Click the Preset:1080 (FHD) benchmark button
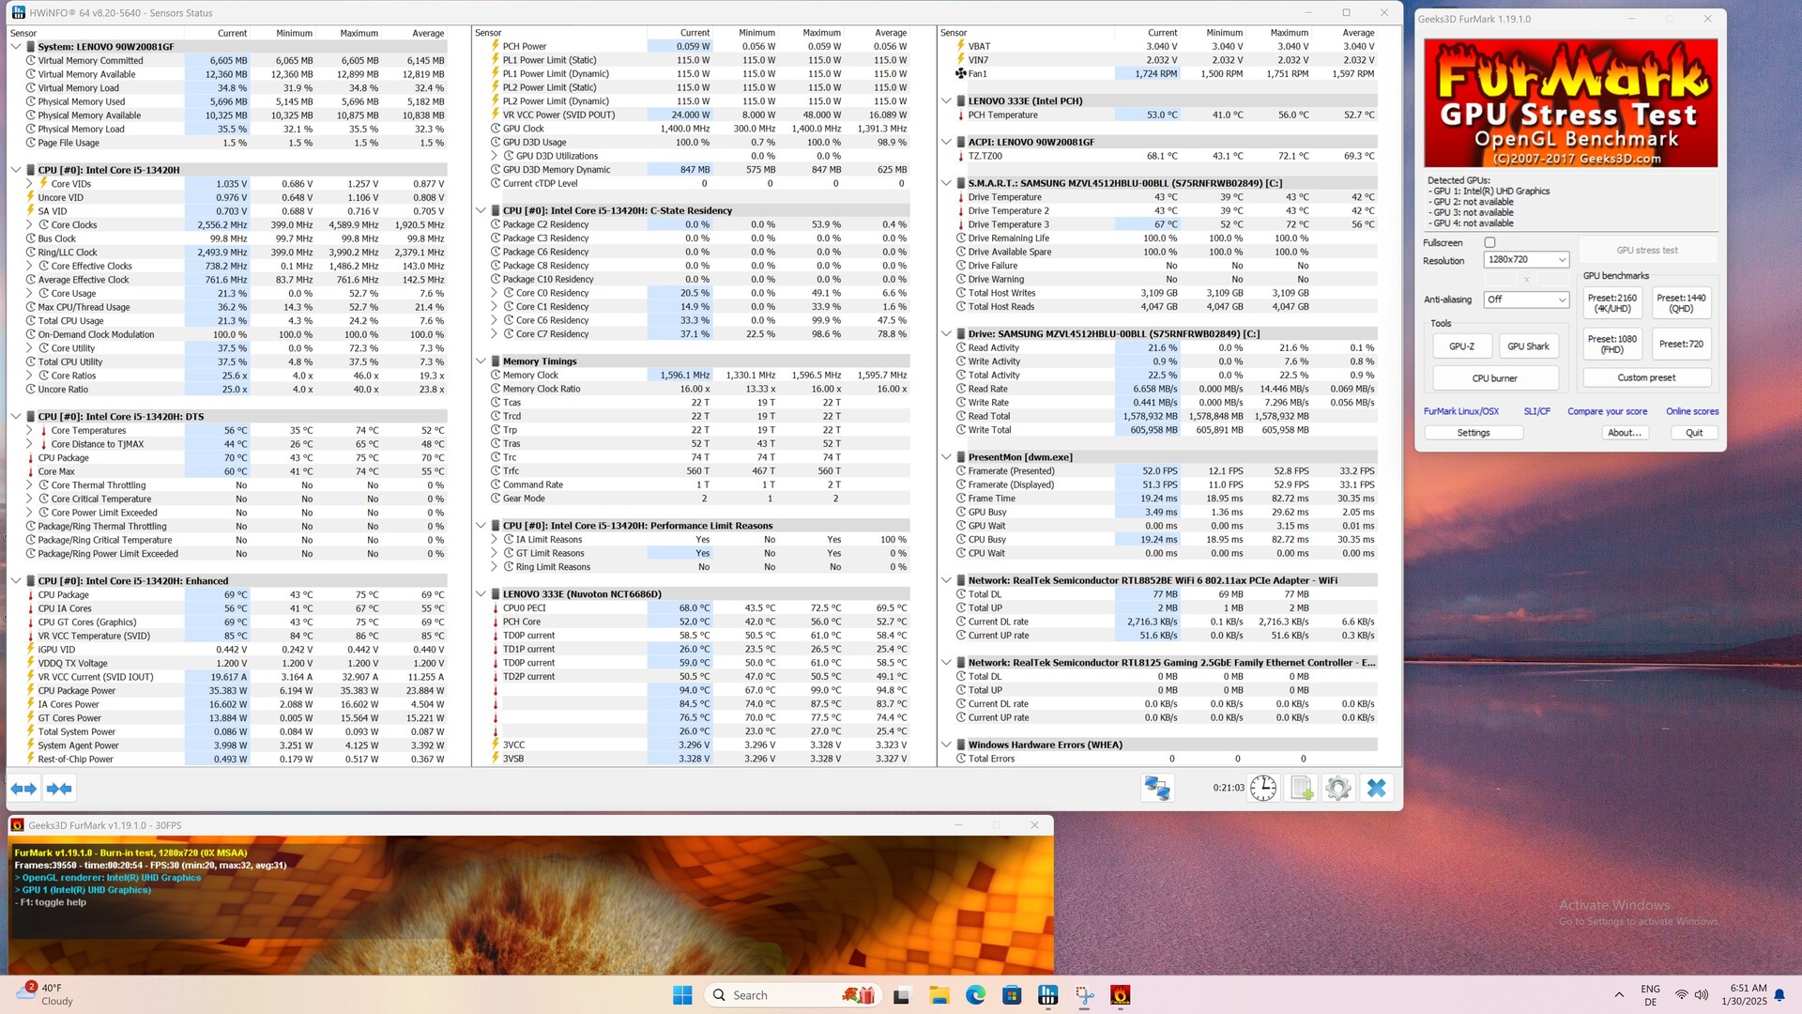1802x1014 pixels. pos(1611,345)
